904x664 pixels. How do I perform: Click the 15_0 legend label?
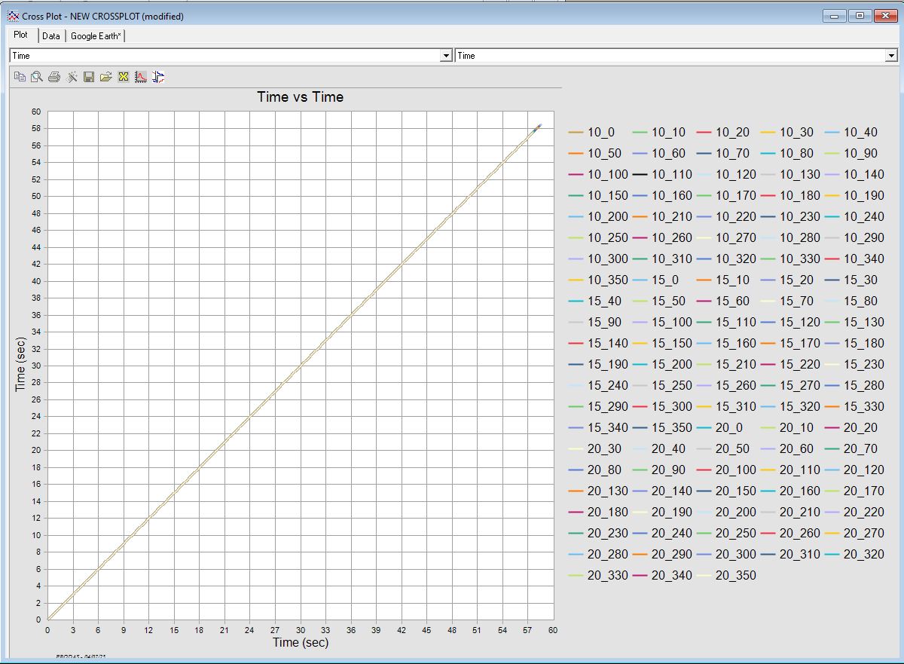(664, 280)
